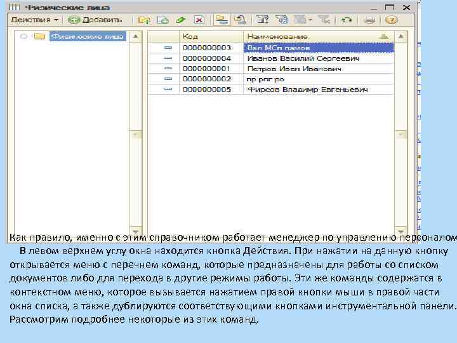Viewport: 457px width, 343px height.
Task: Mark for deletion with the red X icon
Action: pos(199,20)
